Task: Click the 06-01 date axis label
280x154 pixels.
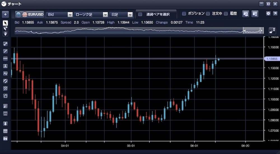Action: coord(195,146)
